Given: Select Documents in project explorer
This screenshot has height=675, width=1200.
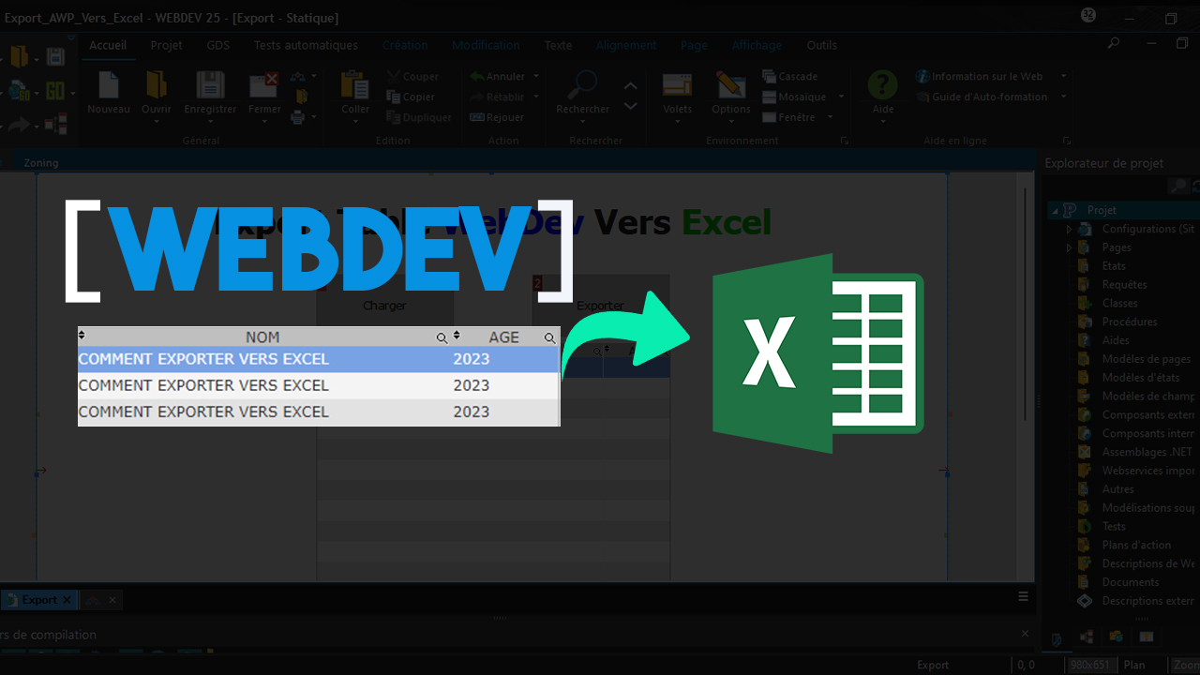Looking at the screenshot, I should (1131, 582).
